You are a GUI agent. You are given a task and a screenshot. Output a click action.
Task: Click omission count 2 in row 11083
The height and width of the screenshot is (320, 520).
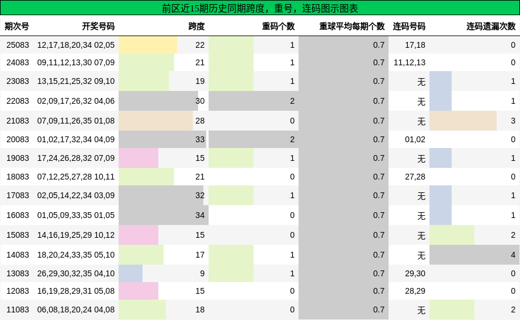[513, 310]
